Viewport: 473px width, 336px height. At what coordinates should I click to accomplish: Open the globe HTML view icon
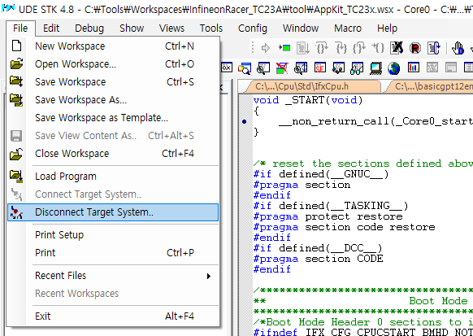[394, 68]
